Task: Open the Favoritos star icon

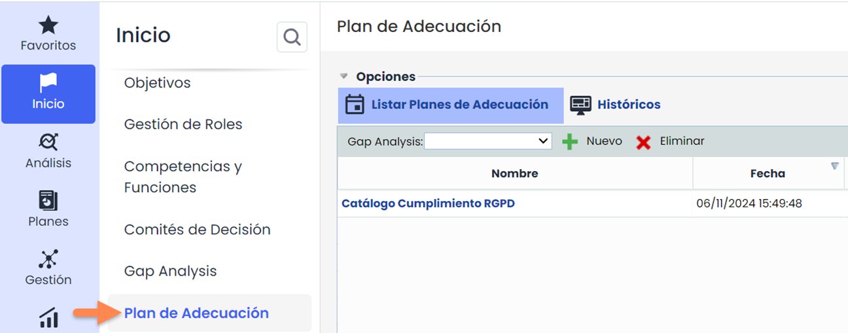Action: (48, 26)
